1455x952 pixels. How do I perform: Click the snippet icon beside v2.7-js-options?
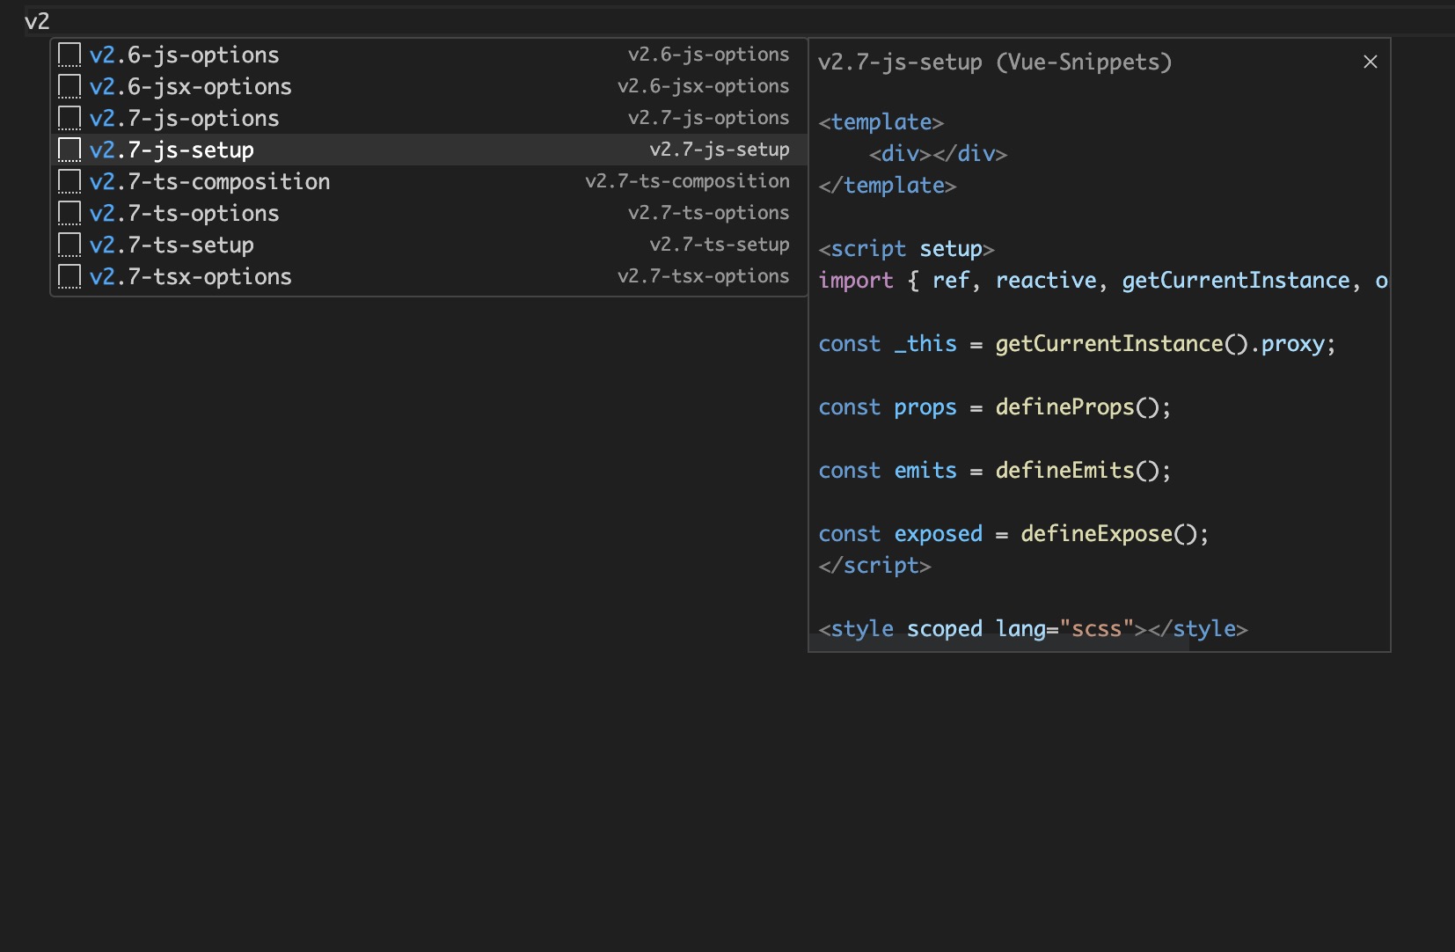pyautogui.click(x=69, y=118)
